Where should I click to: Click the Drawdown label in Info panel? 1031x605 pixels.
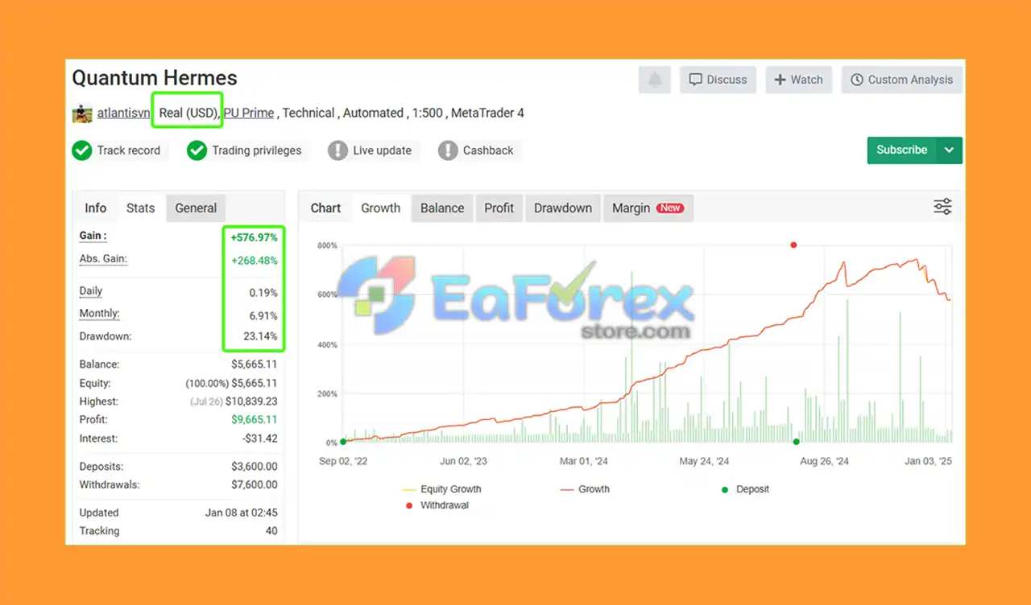pos(105,336)
